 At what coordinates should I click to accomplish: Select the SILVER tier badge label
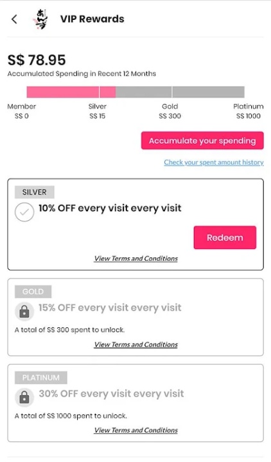[x=35, y=192]
